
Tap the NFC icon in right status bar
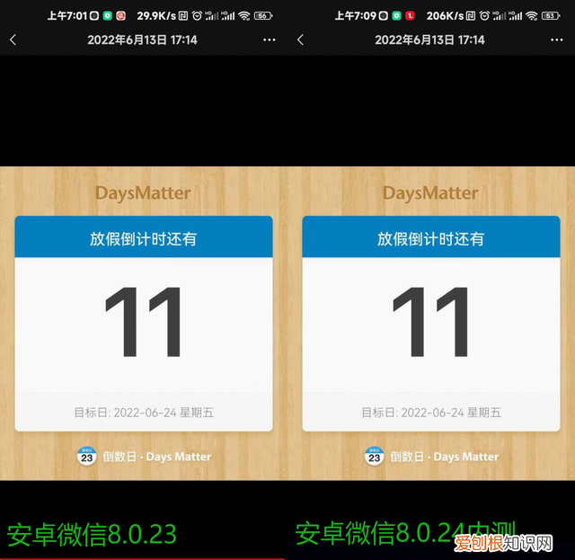(471, 16)
